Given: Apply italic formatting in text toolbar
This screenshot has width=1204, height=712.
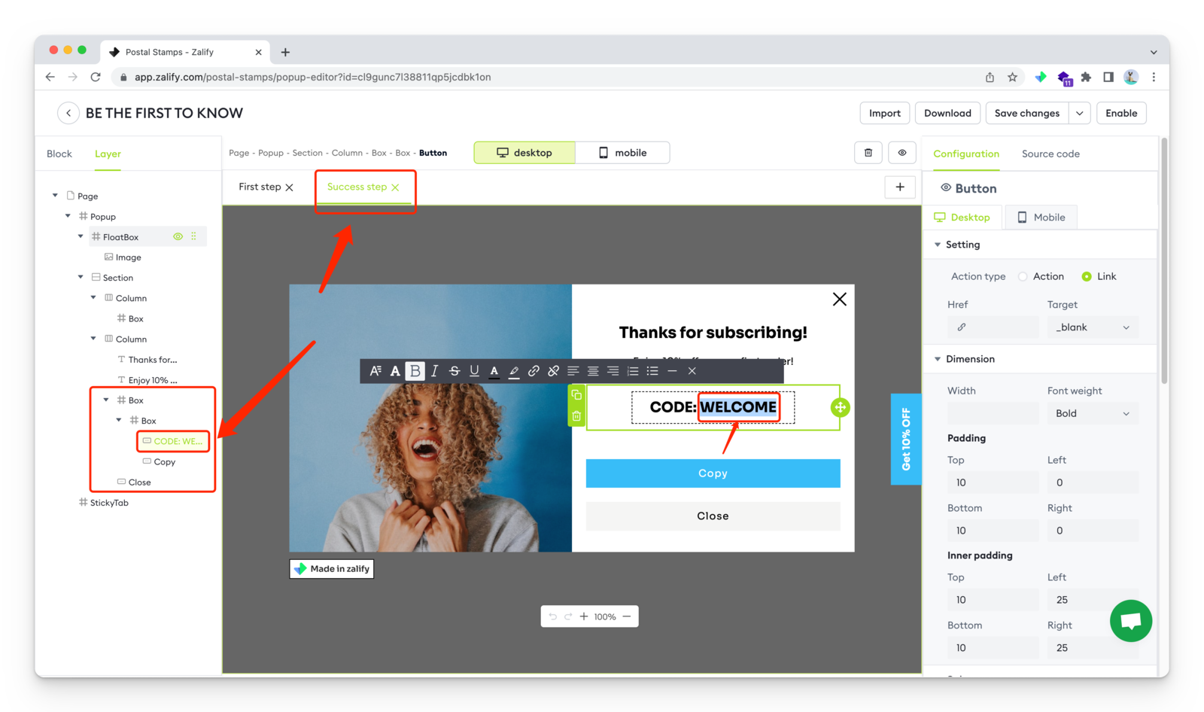Looking at the screenshot, I should coord(434,371).
